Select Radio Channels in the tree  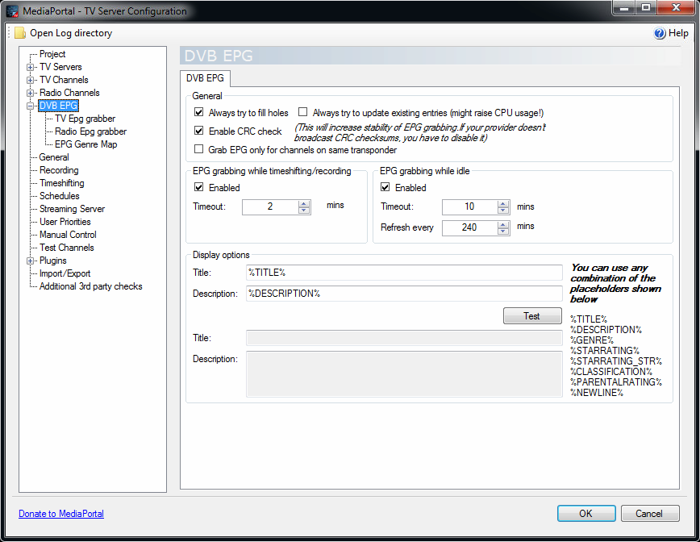click(x=69, y=93)
